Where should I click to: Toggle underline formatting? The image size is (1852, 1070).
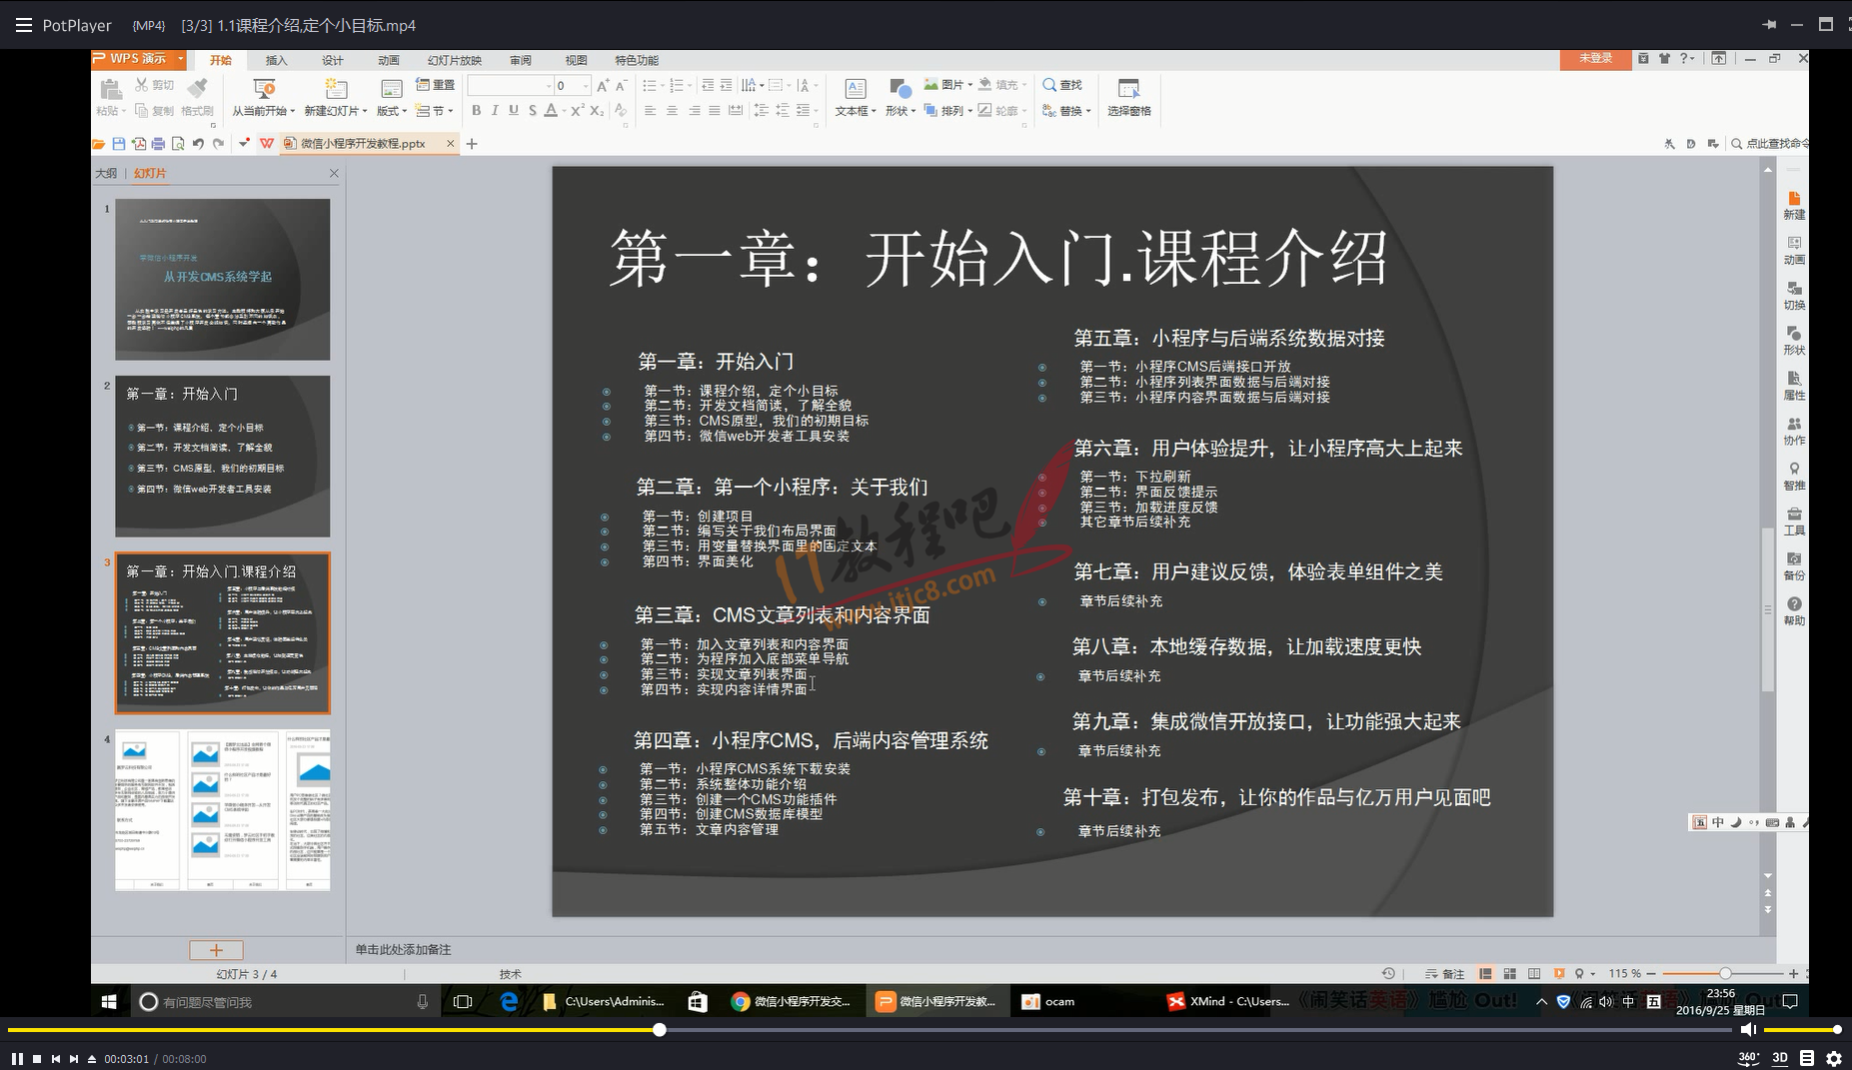pos(514,110)
